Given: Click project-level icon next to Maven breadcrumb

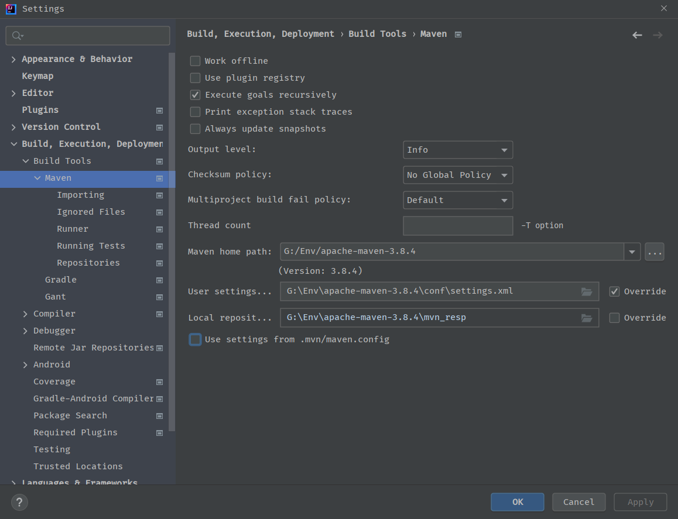Looking at the screenshot, I should [458, 35].
